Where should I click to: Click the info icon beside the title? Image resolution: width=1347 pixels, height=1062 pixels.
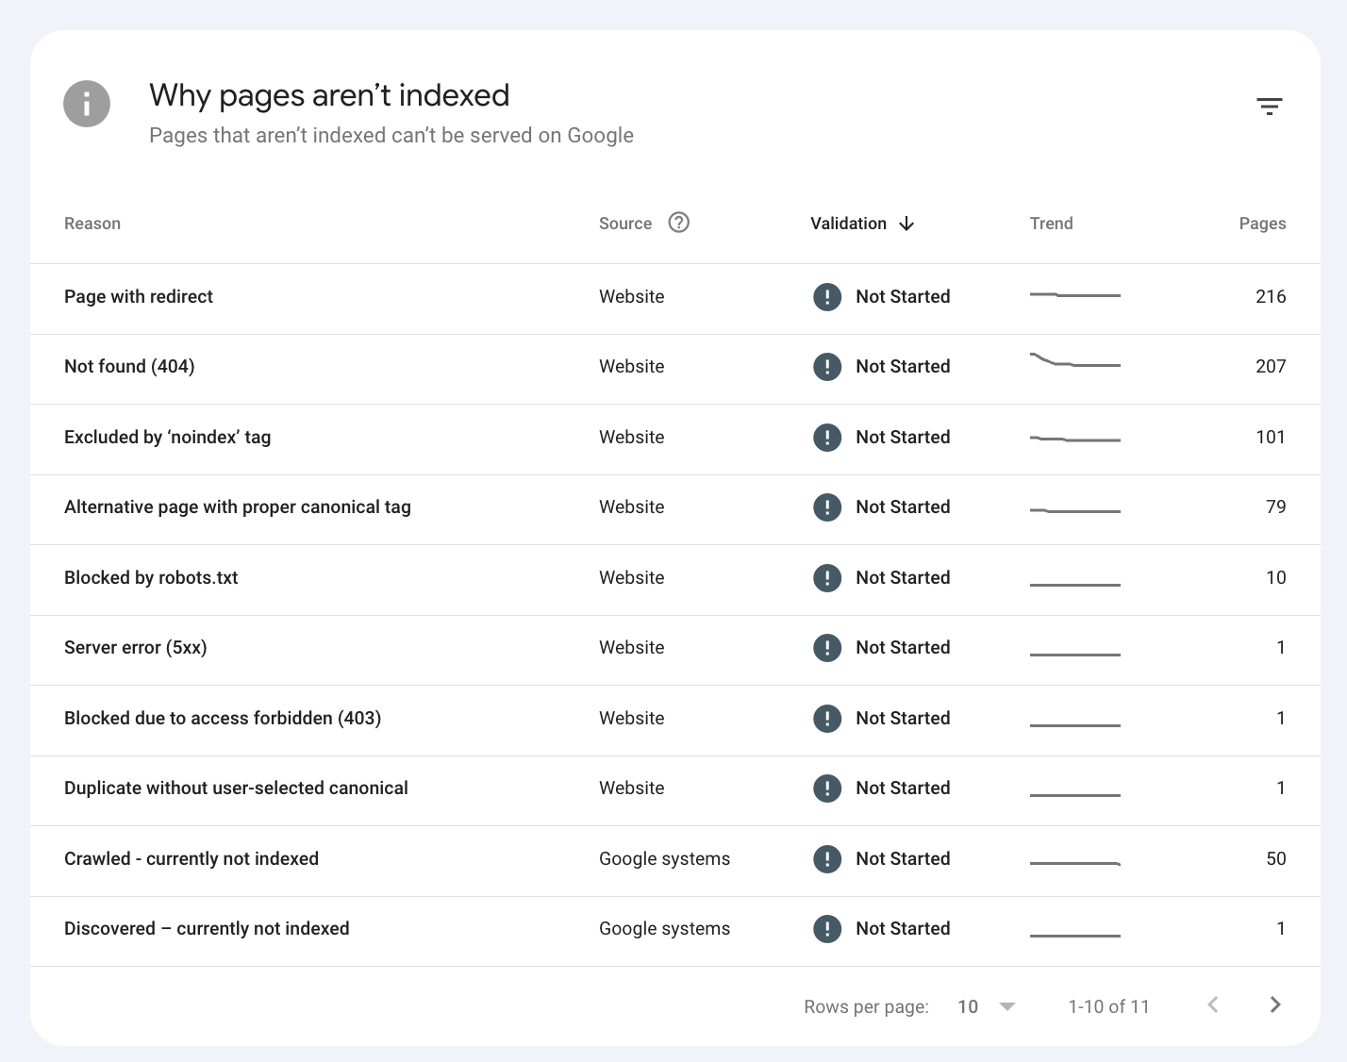(x=87, y=104)
